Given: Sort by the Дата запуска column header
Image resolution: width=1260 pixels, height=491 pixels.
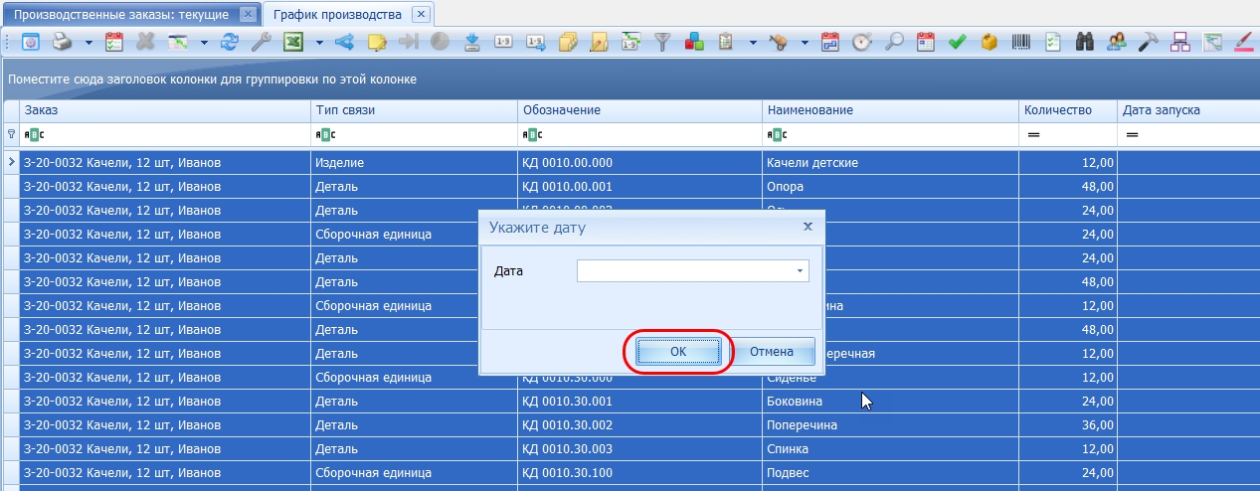Looking at the screenshot, I should pyautogui.click(x=1188, y=110).
